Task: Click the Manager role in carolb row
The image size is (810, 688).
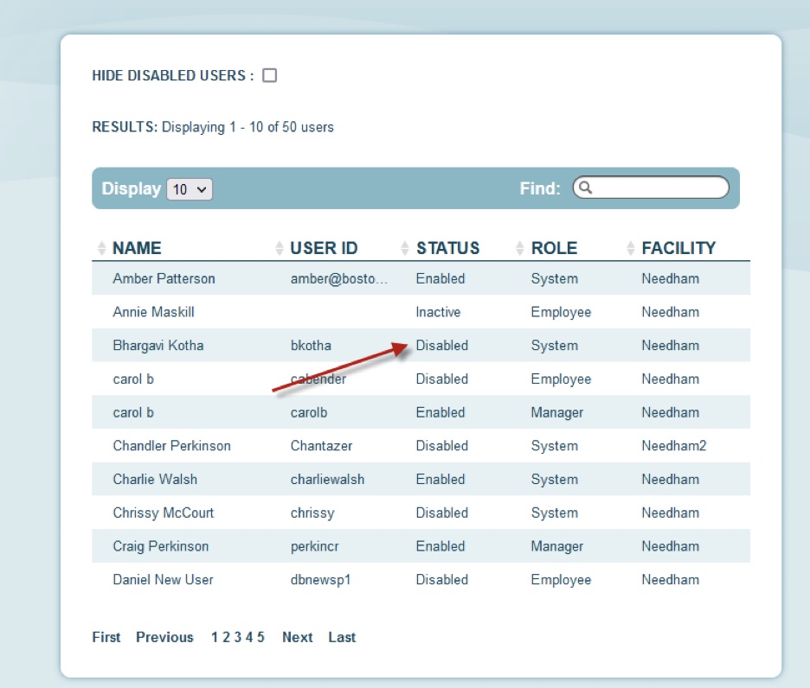Action: coord(557,413)
